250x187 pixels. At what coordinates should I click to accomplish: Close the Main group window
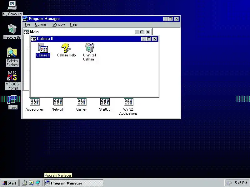pos(148,32)
